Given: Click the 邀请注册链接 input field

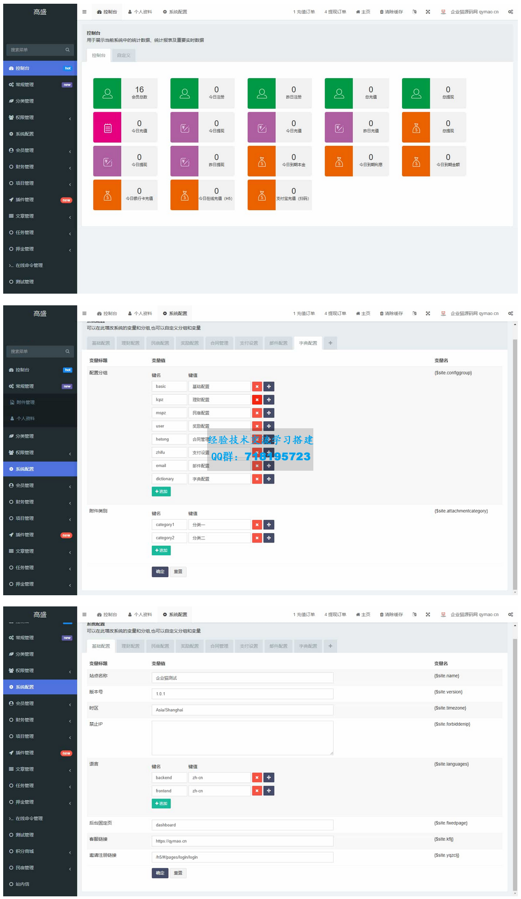Looking at the screenshot, I should [242, 858].
